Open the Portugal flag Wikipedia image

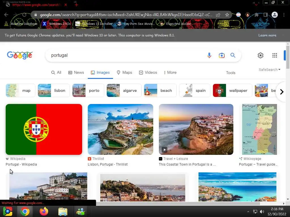(44, 129)
